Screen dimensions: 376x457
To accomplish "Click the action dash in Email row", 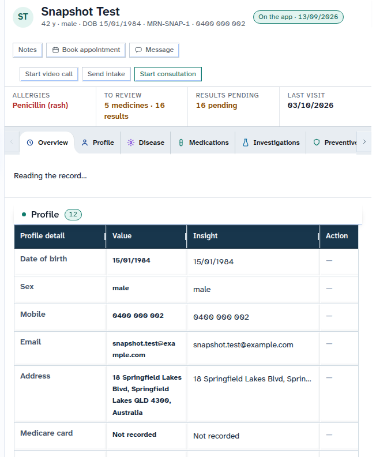I will pyautogui.click(x=329, y=344).
